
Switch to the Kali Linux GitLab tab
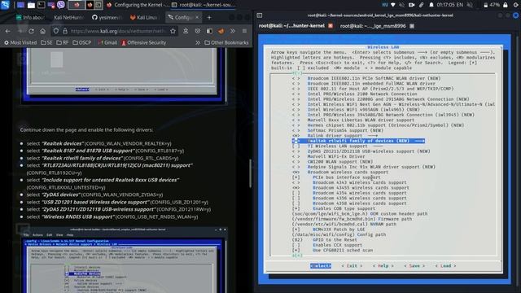click(x=145, y=17)
